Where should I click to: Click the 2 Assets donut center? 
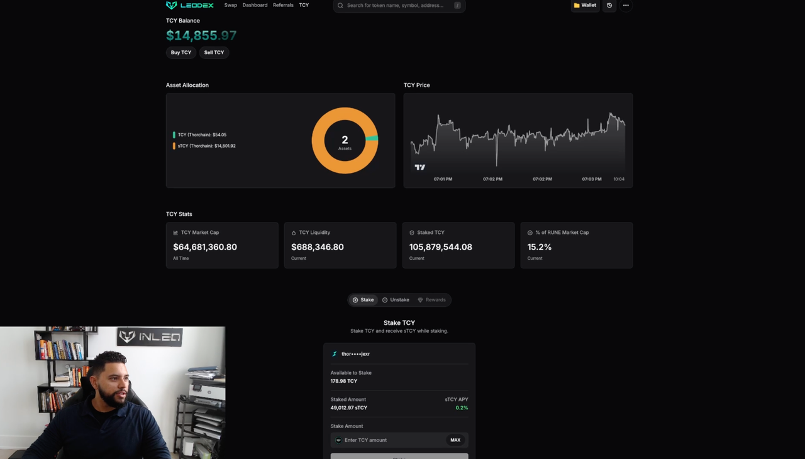(345, 142)
